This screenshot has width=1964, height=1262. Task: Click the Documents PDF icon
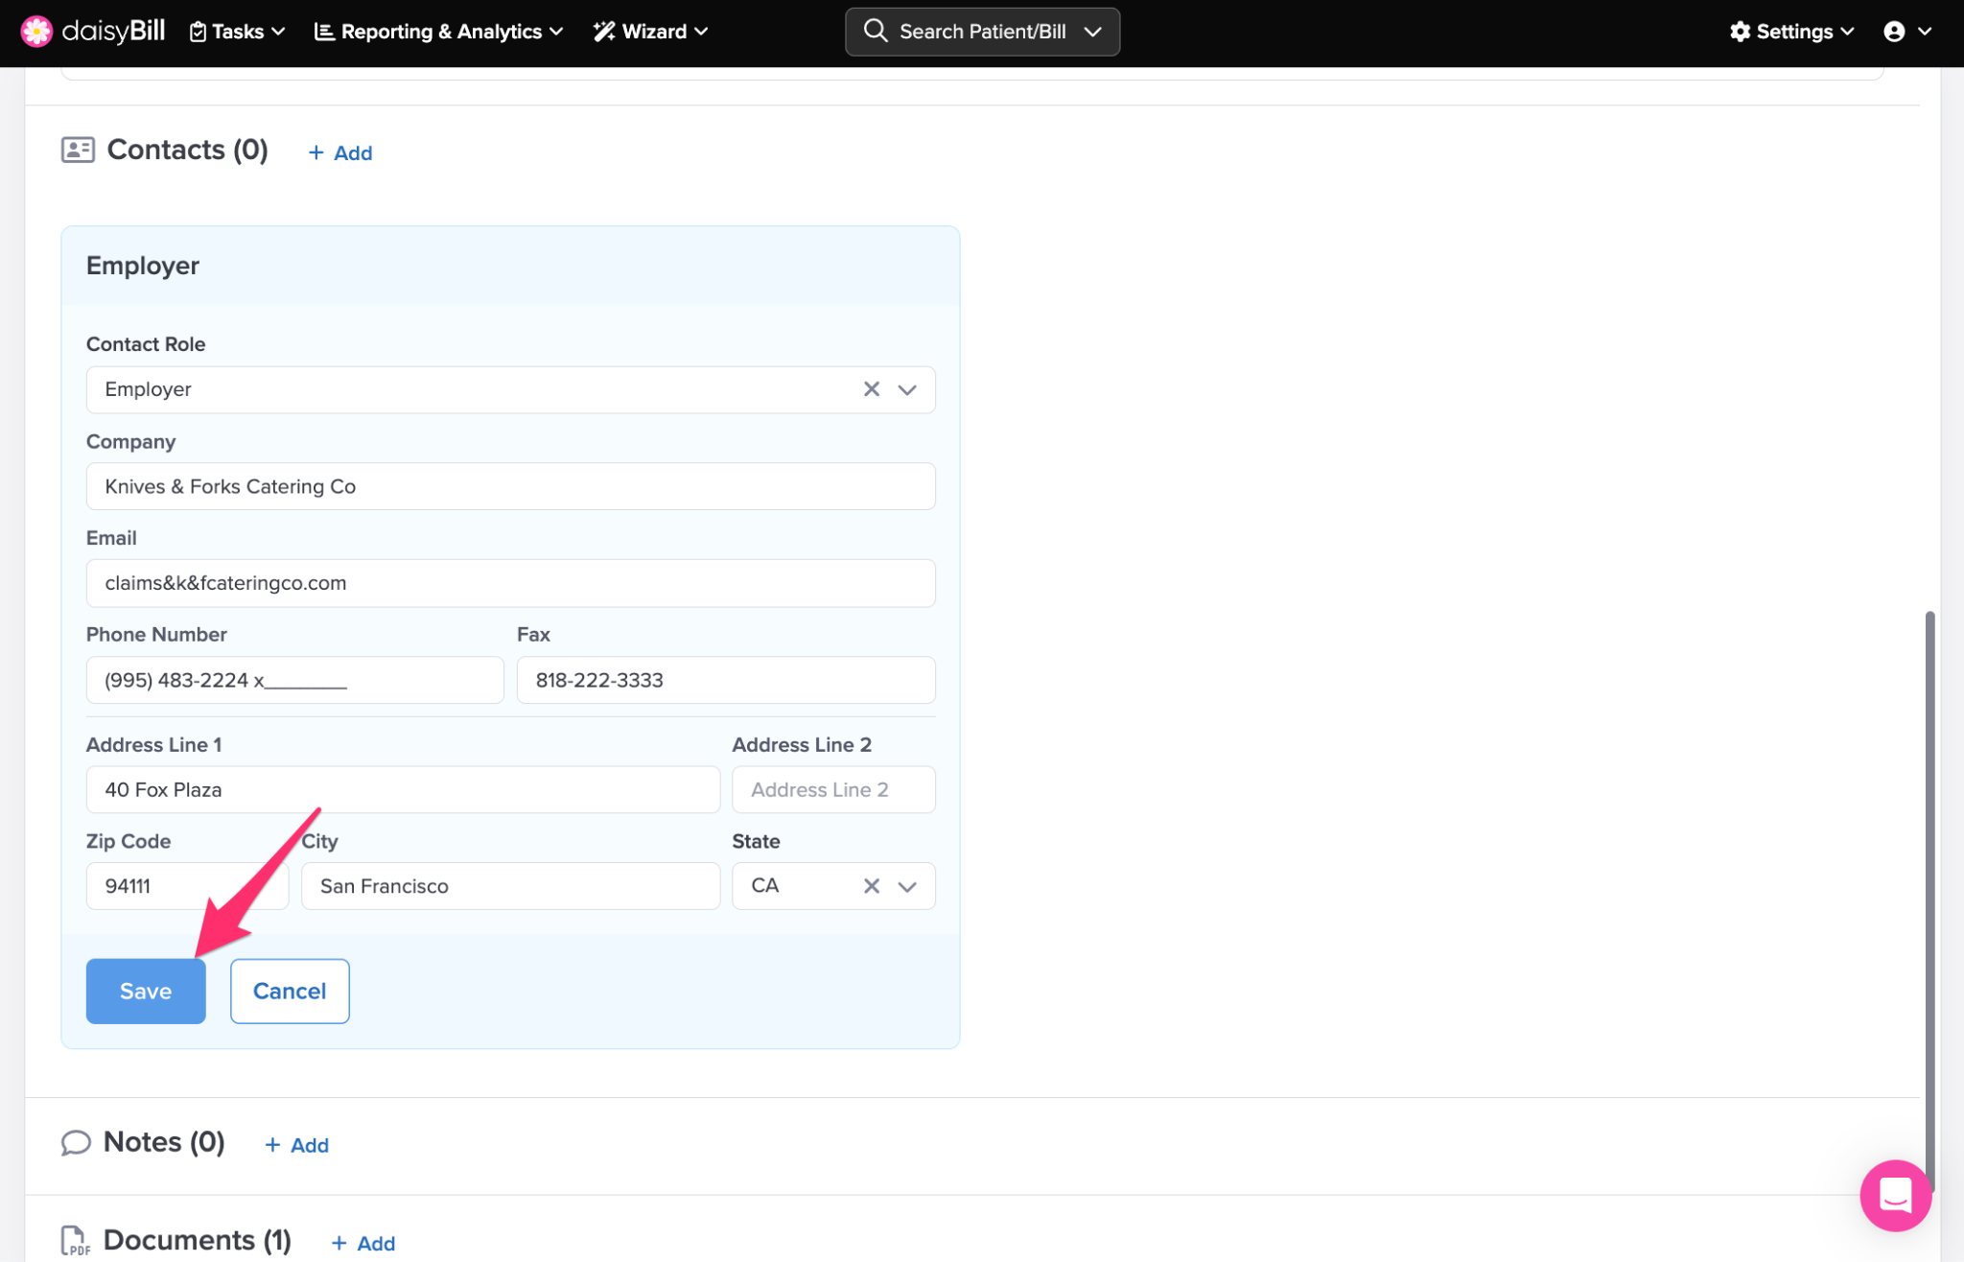tap(76, 1240)
